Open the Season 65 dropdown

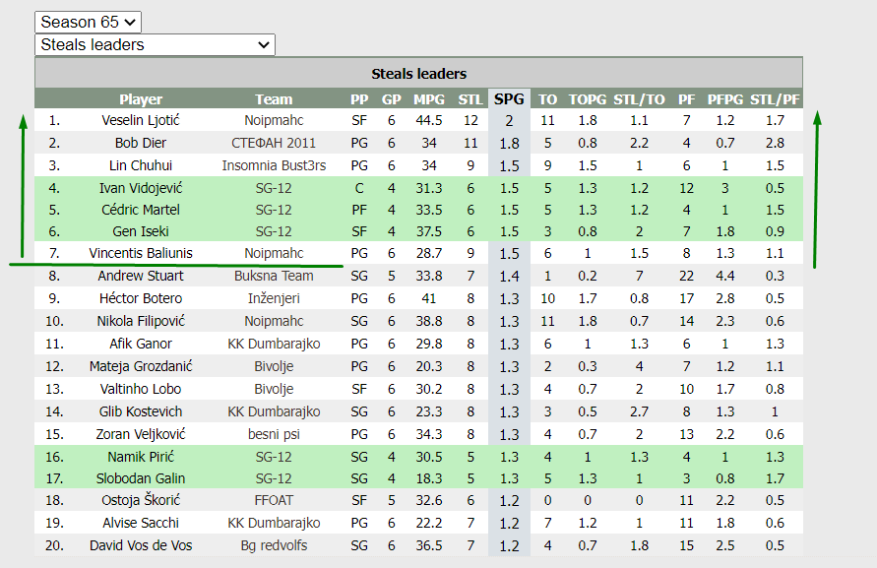88,22
